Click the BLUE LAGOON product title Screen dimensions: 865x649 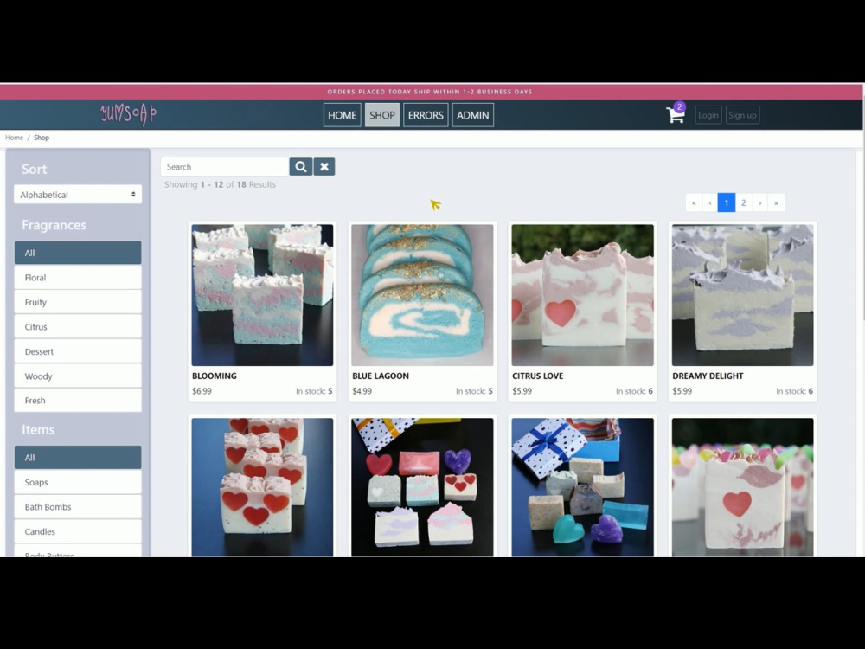click(x=381, y=376)
